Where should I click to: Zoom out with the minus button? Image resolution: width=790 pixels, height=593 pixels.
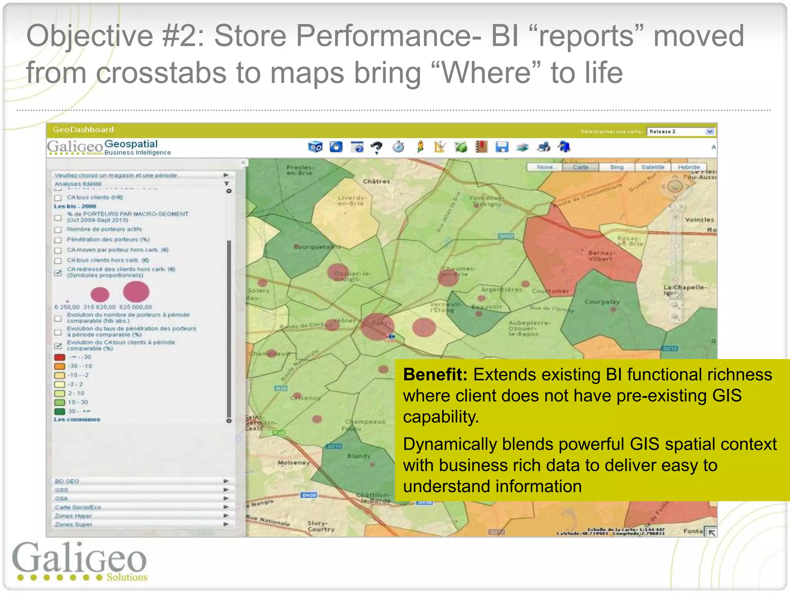click(675, 281)
